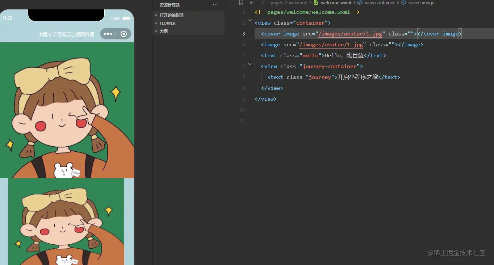Select welcome.wxml in the breadcrumb

pos(336,3)
